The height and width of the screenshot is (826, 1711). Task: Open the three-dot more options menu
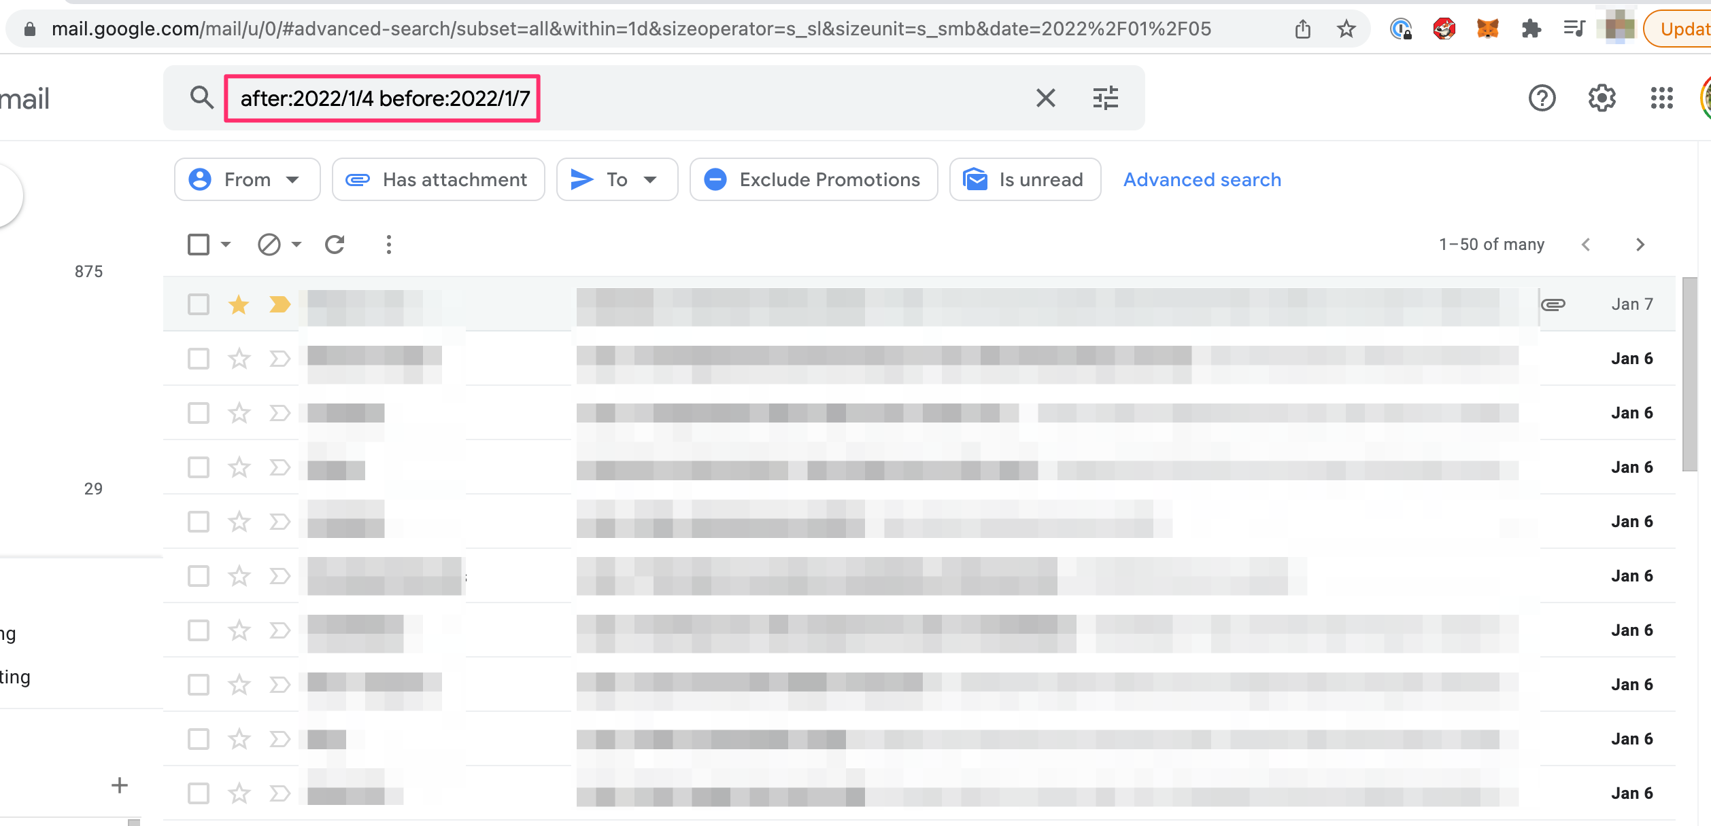pos(388,244)
